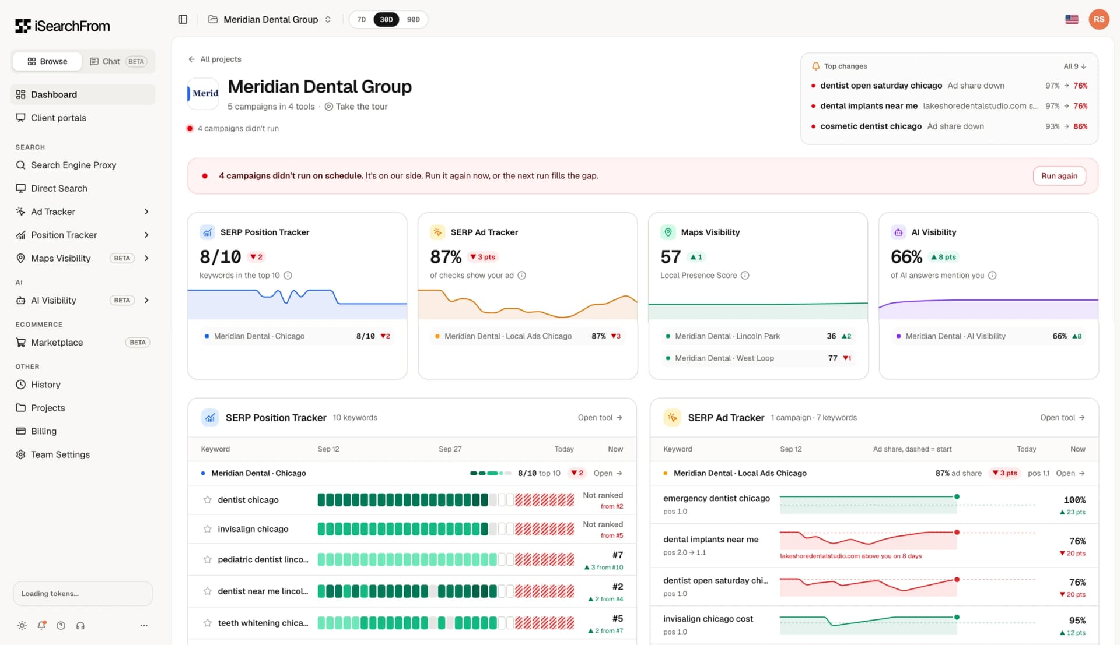Screen dimensions: 1120x645
Task: Open tool for SERP Ad Tracker
Action: pos(1062,418)
